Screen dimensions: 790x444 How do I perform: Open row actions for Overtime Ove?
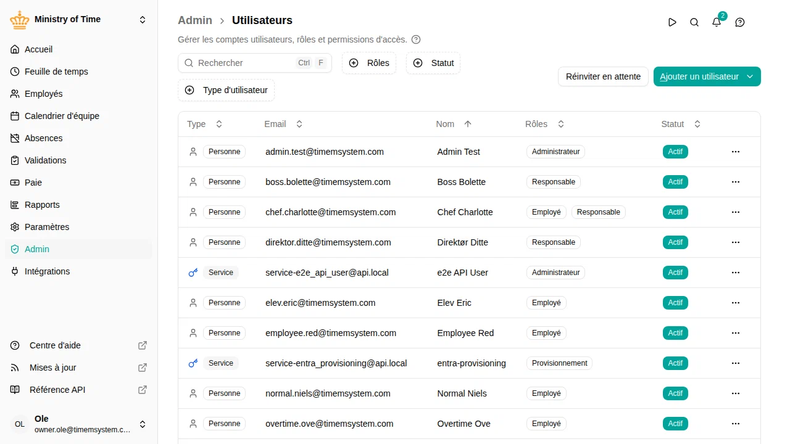click(x=735, y=424)
